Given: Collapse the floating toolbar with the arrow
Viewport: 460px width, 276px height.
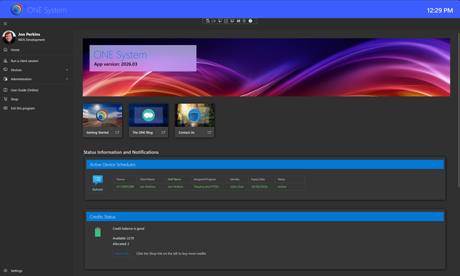Looking at the screenshot, I should pos(255,21).
